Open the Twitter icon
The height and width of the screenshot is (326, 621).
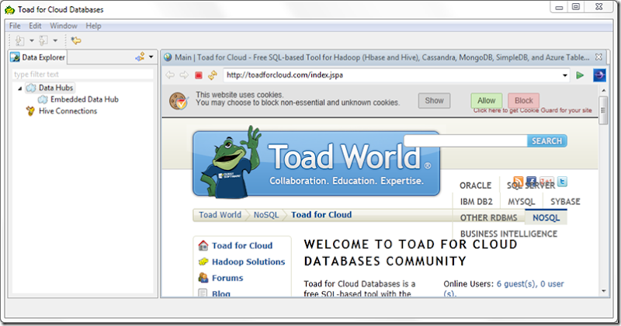click(x=562, y=182)
